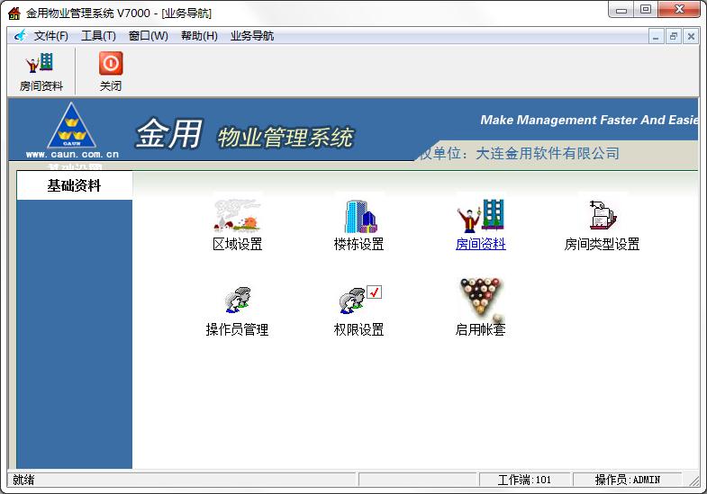The width and height of the screenshot is (707, 494).
Task: Click the house icon in title bar
Action: coord(14,13)
